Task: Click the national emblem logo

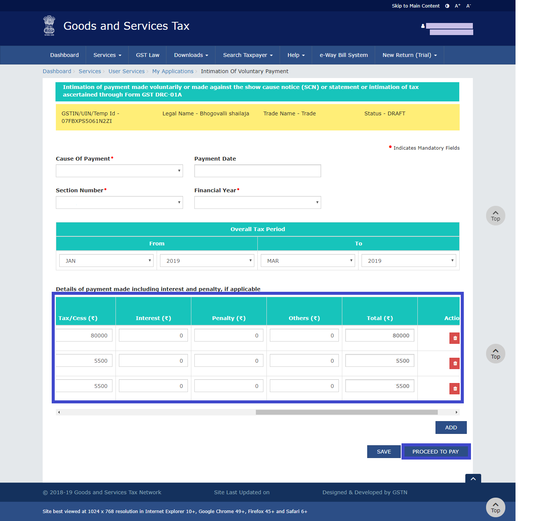Action: click(49, 26)
